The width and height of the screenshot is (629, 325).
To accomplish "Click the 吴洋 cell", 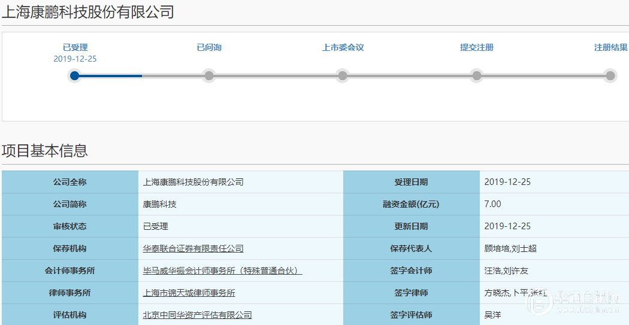I will point(554,315).
